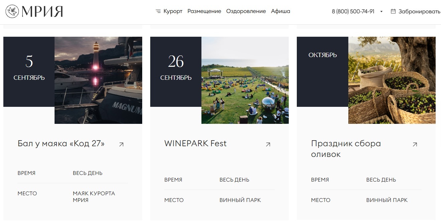Click the calendar icon beside Забронировать
Image resolution: width=441 pixels, height=224 pixels.
[393, 11]
